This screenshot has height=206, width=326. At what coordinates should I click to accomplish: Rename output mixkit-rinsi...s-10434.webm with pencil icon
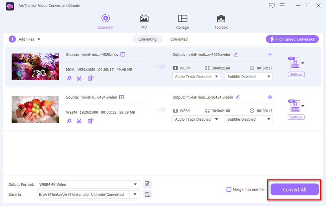click(238, 97)
